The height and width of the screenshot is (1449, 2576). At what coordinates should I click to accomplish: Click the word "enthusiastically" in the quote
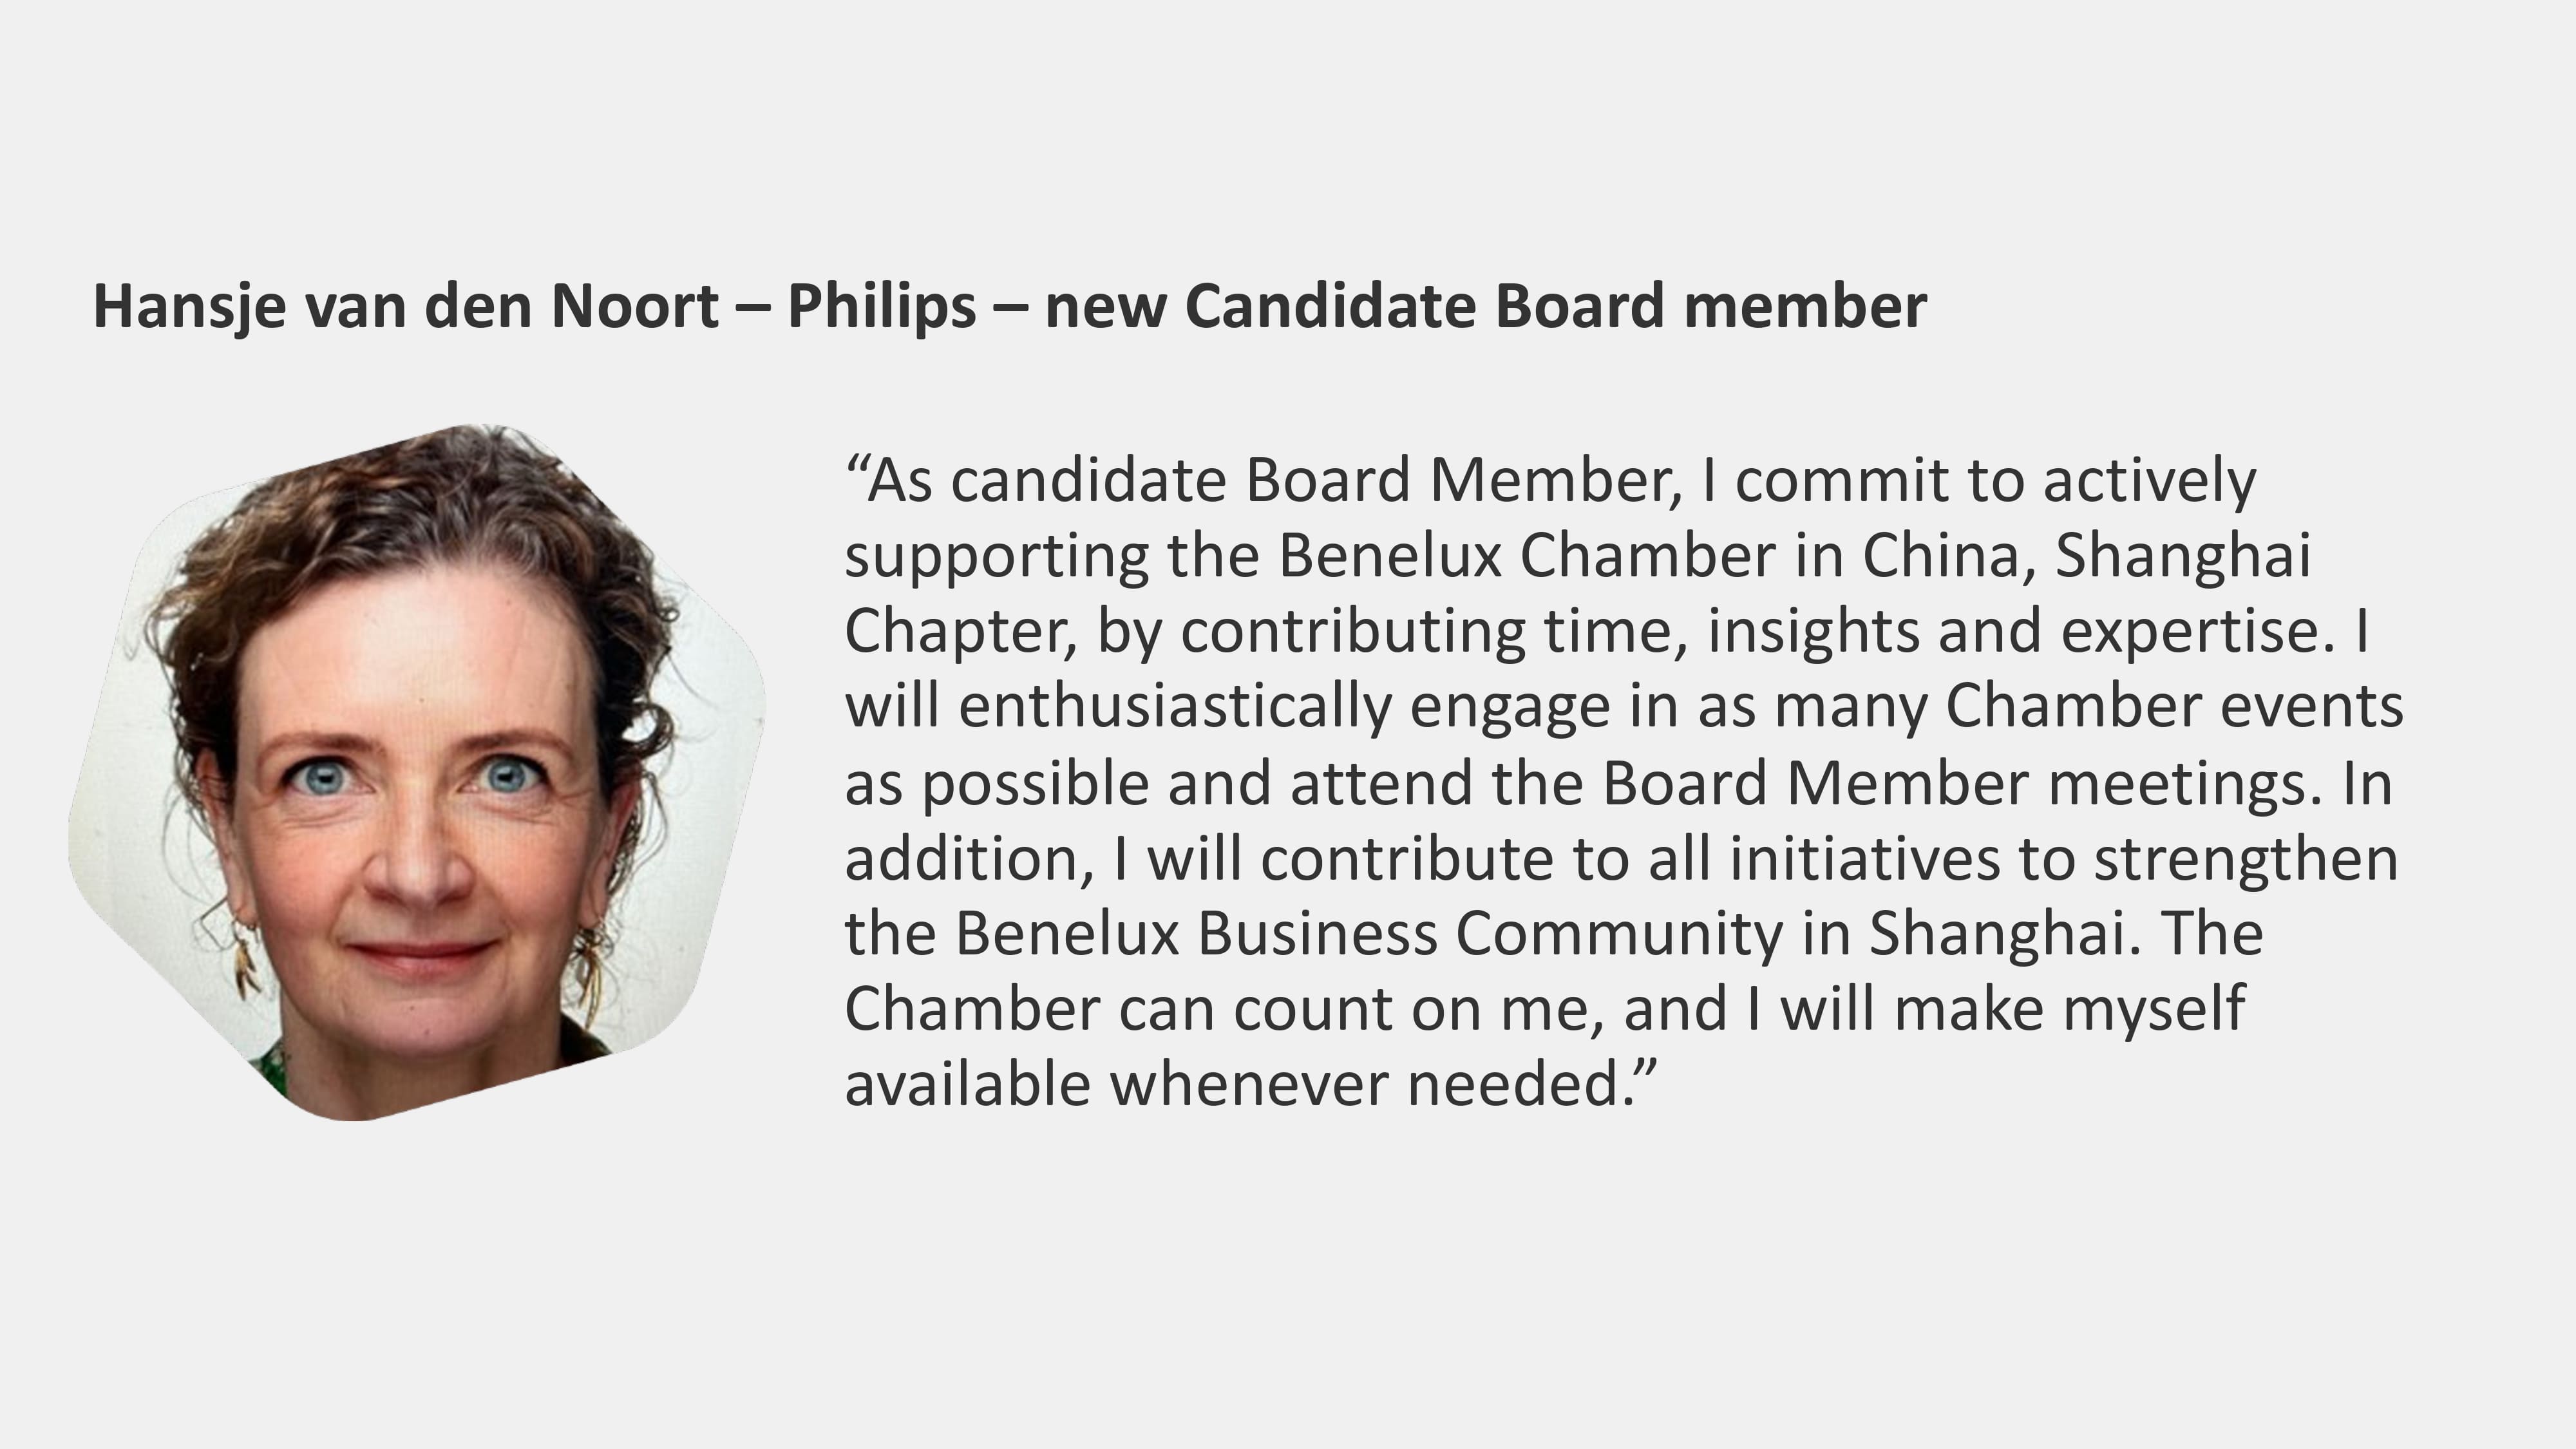pyautogui.click(x=1175, y=707)
